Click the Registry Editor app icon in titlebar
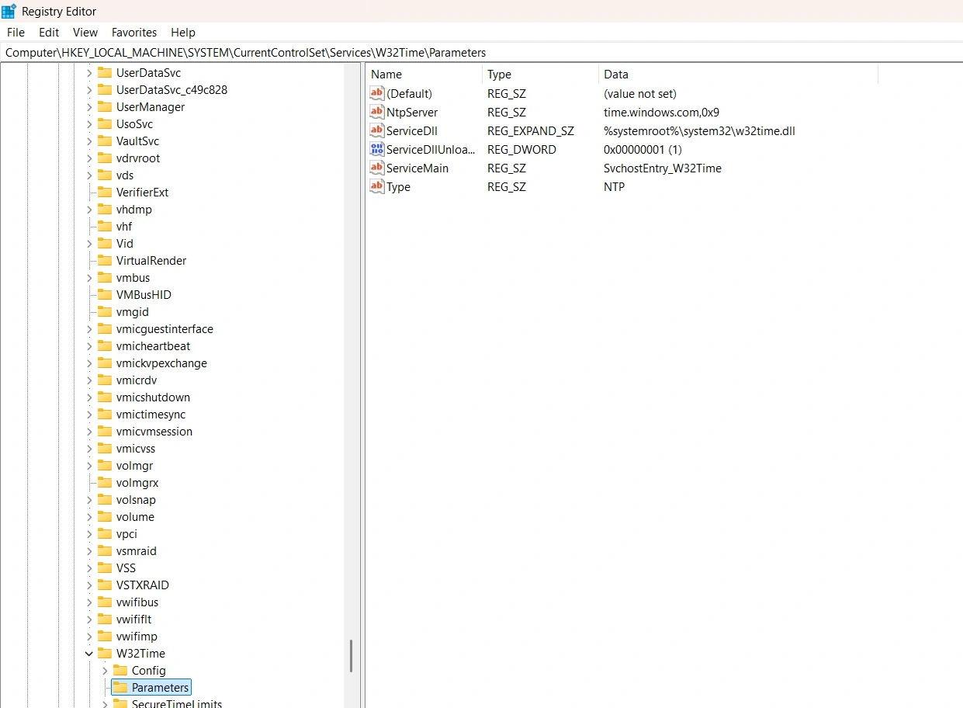The width and height of the screenshot is (963, 708). pyautogui.click(x=9, y=11)
